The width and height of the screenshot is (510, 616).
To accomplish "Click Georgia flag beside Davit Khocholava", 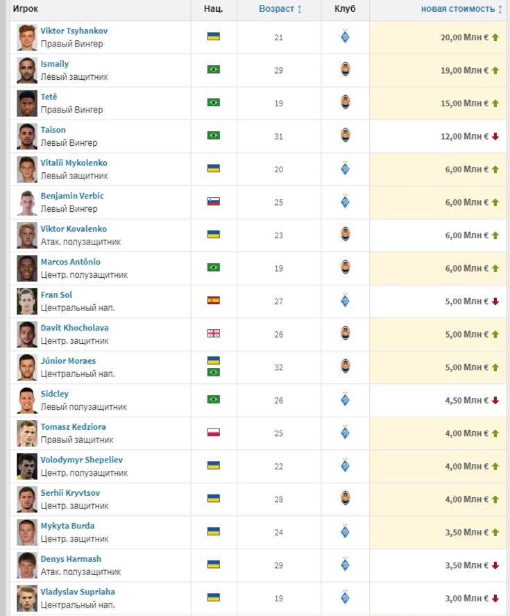I will click(214, 333).
